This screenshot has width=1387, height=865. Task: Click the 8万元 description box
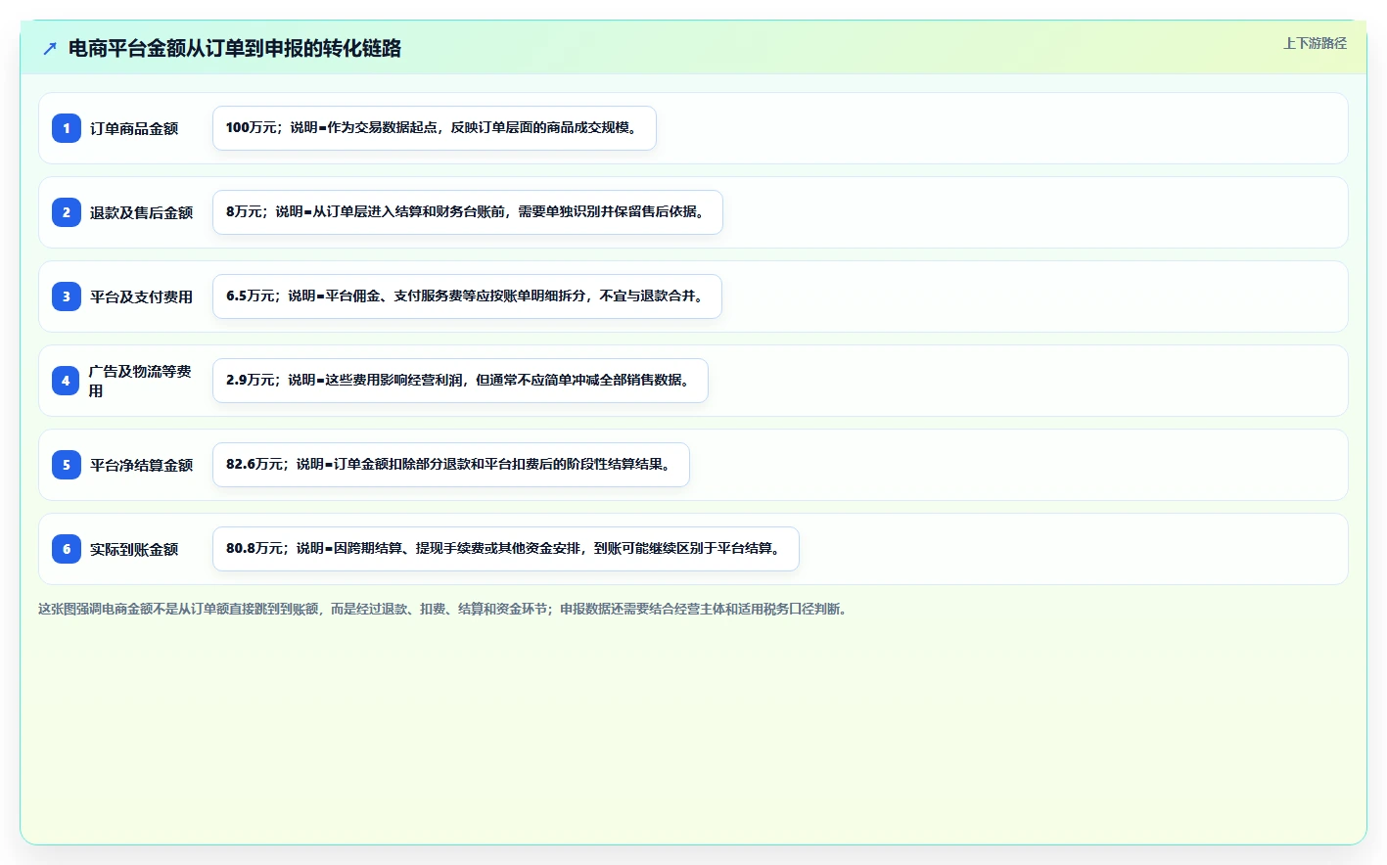pos(468,212)
